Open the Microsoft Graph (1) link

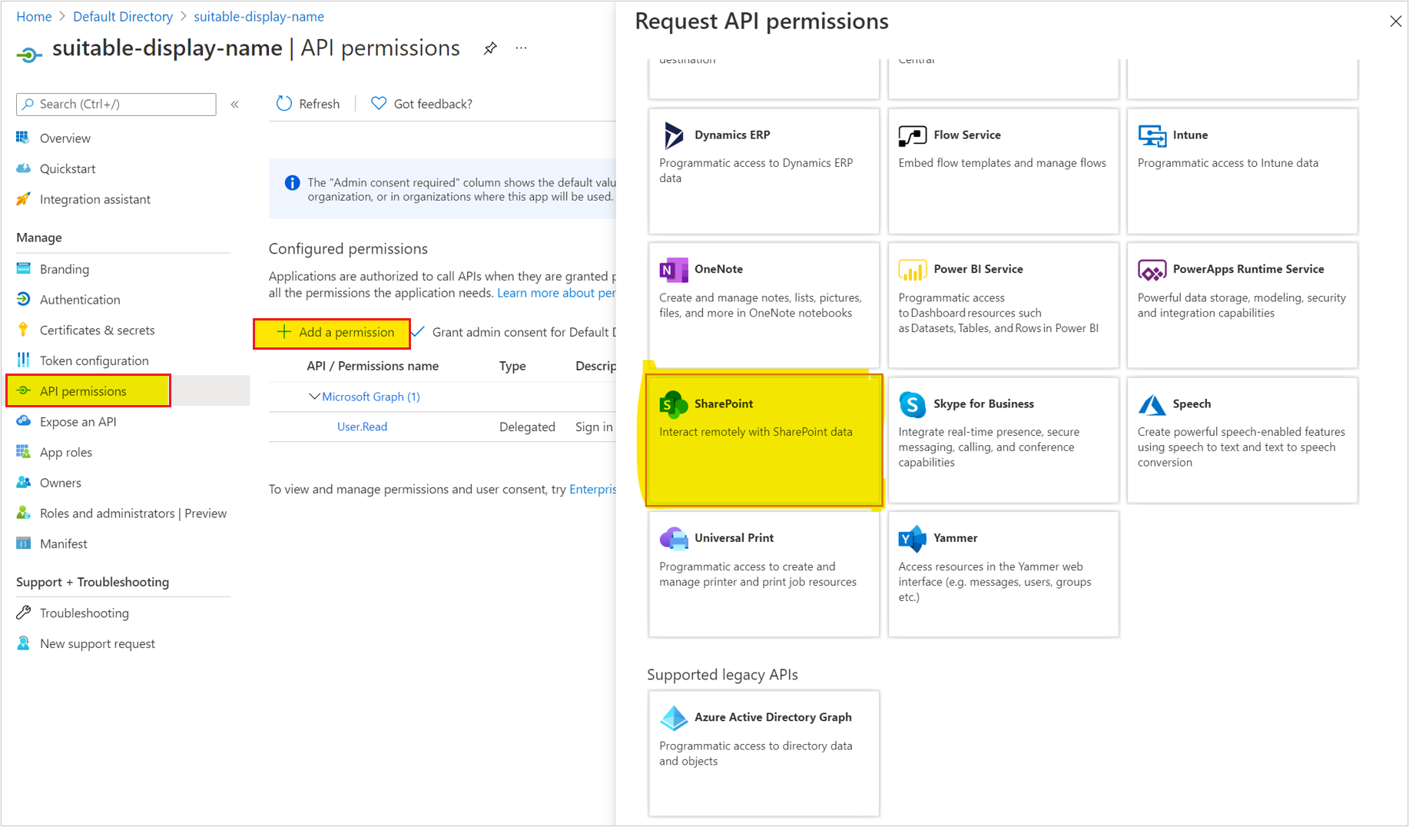371,397
